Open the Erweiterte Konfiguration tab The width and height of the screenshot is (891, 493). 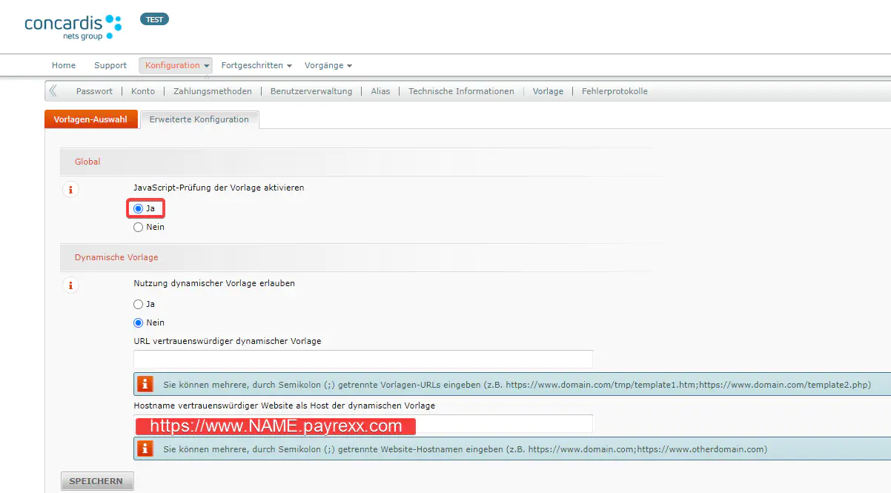tap(199, 119)
